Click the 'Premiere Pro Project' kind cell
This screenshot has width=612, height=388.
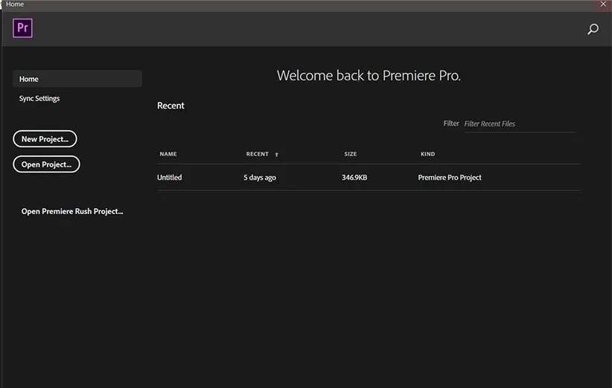(450, 178)
